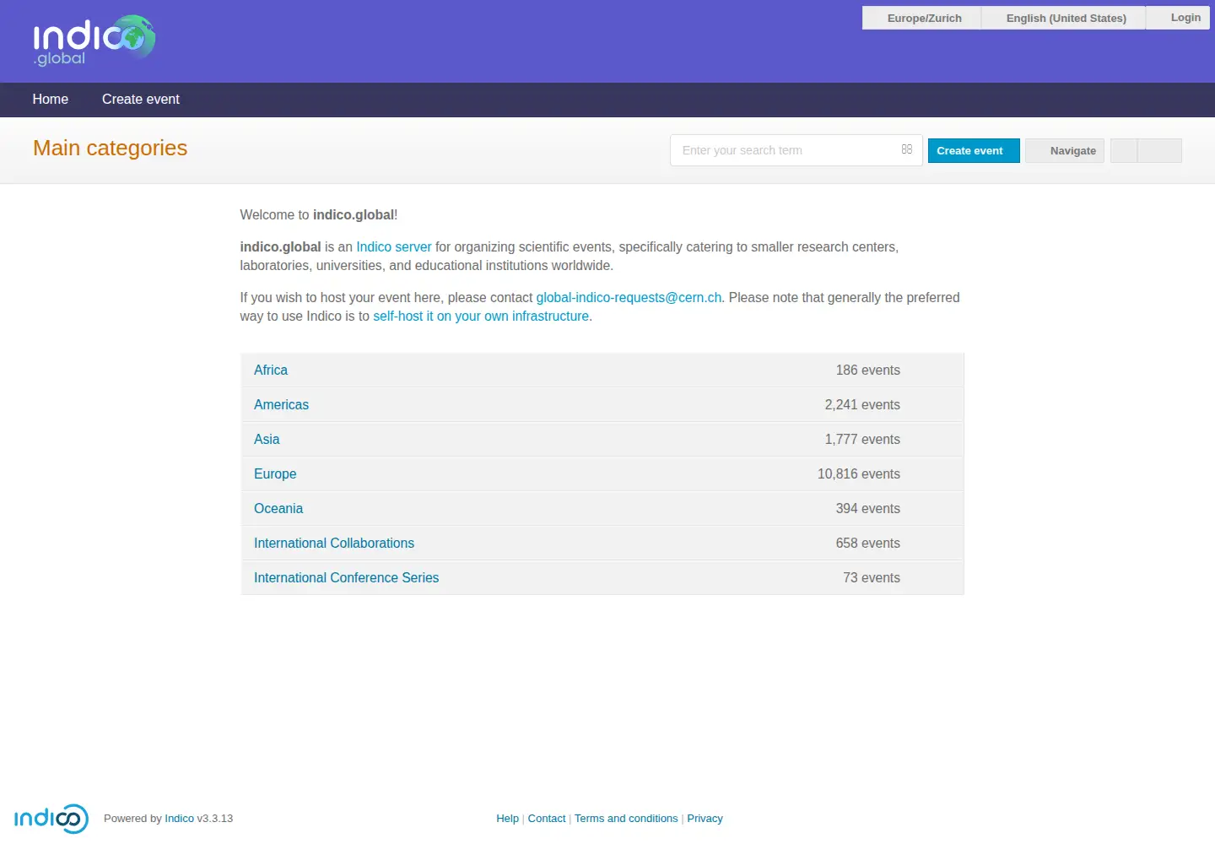Click the '658 events' count text
Screen dimensions: 1215x844
[868, 544]
